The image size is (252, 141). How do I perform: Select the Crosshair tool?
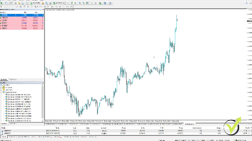pos(5,7)
